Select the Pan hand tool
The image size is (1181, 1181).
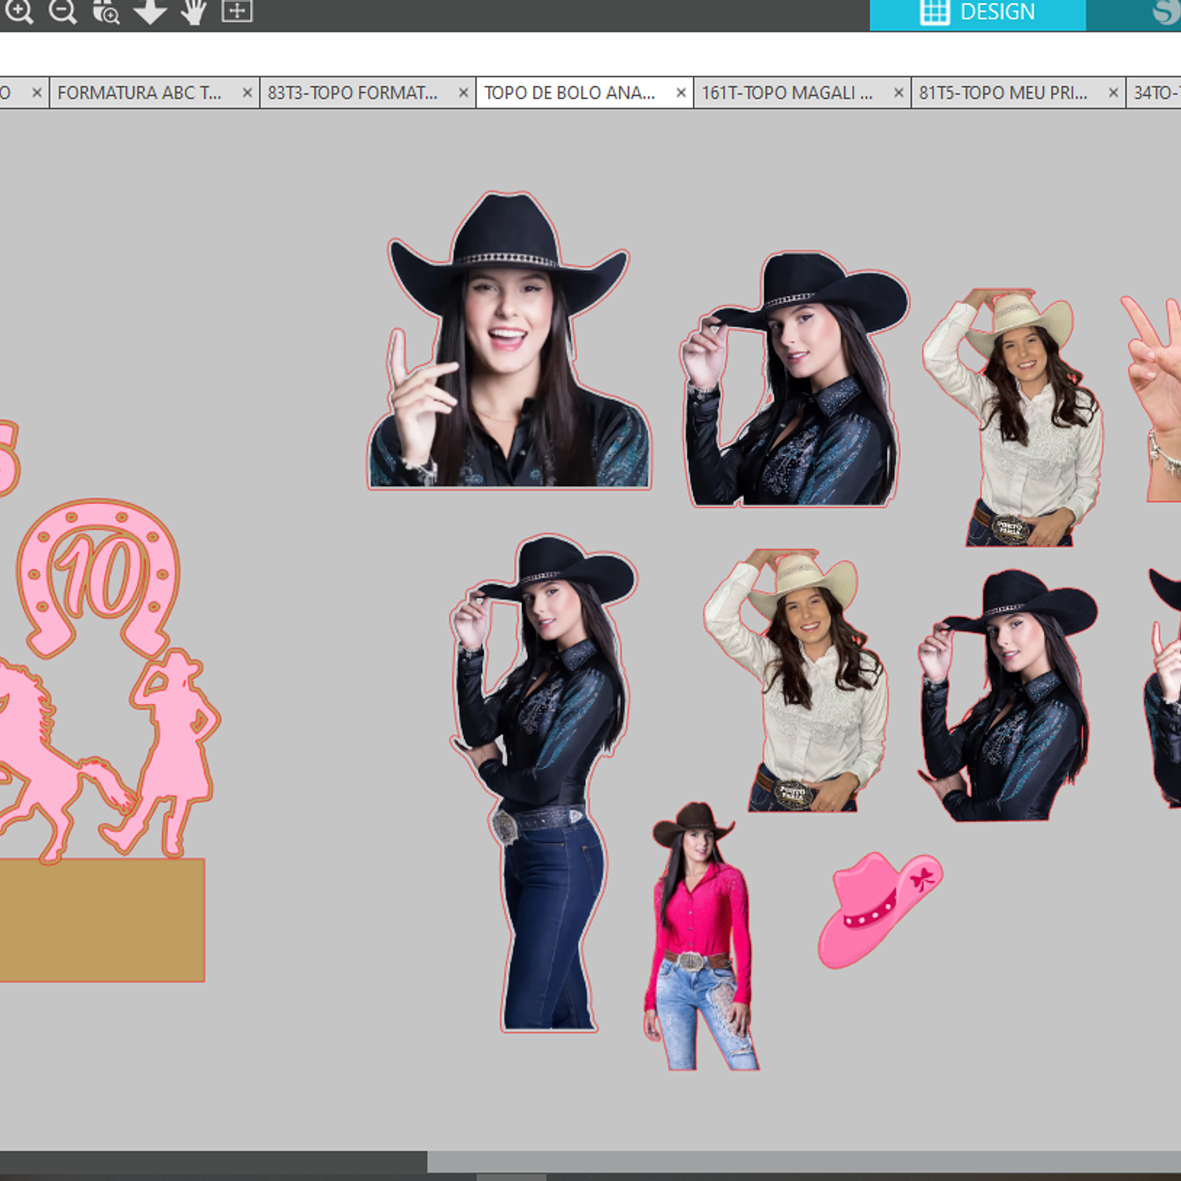click(193, 11)
